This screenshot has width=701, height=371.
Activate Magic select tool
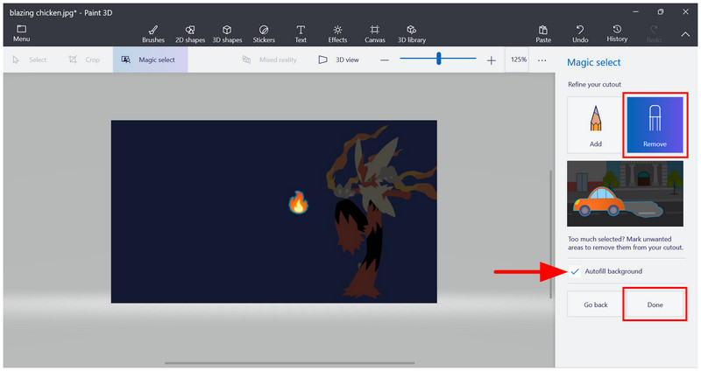pyautogui.click(x=150, y=59)
